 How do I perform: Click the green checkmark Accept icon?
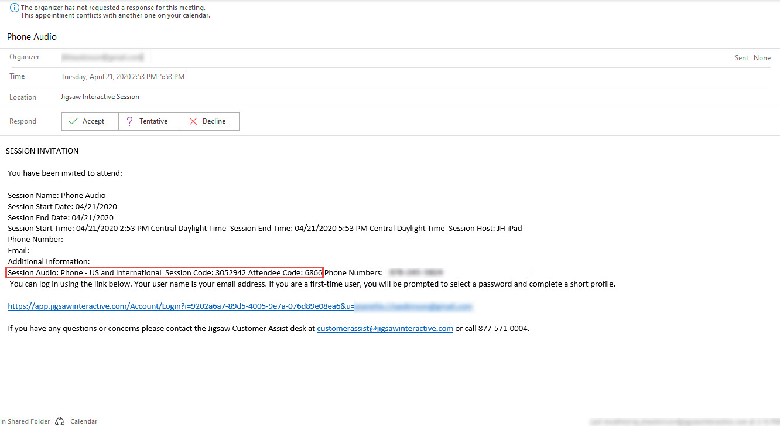point(73,121)
